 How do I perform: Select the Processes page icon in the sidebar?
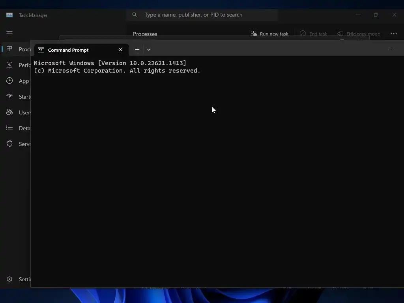9,49
